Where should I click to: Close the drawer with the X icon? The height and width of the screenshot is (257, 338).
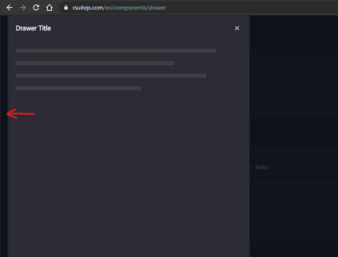(237, 28)
